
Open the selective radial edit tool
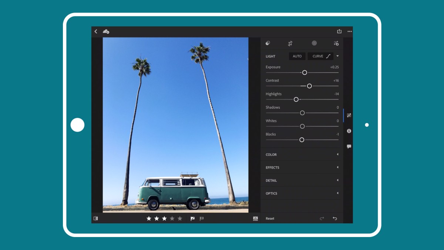coord(314,43)
